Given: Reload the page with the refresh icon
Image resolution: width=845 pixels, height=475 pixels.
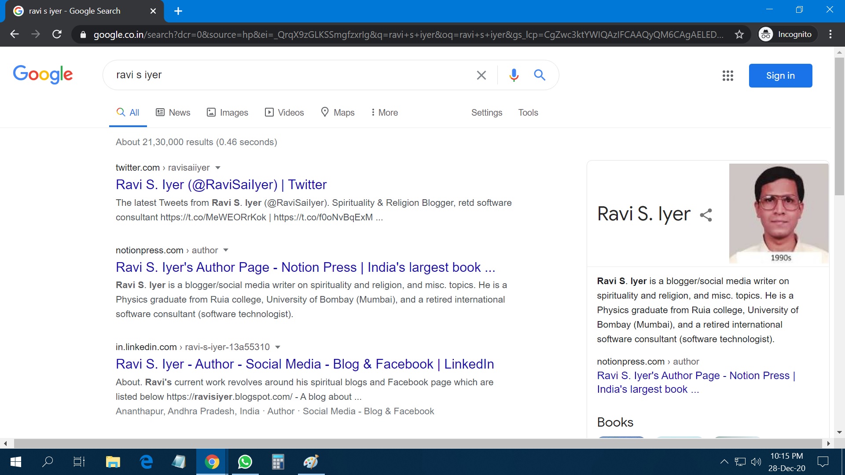Looking at the screenshot, I should coord(57,34).
